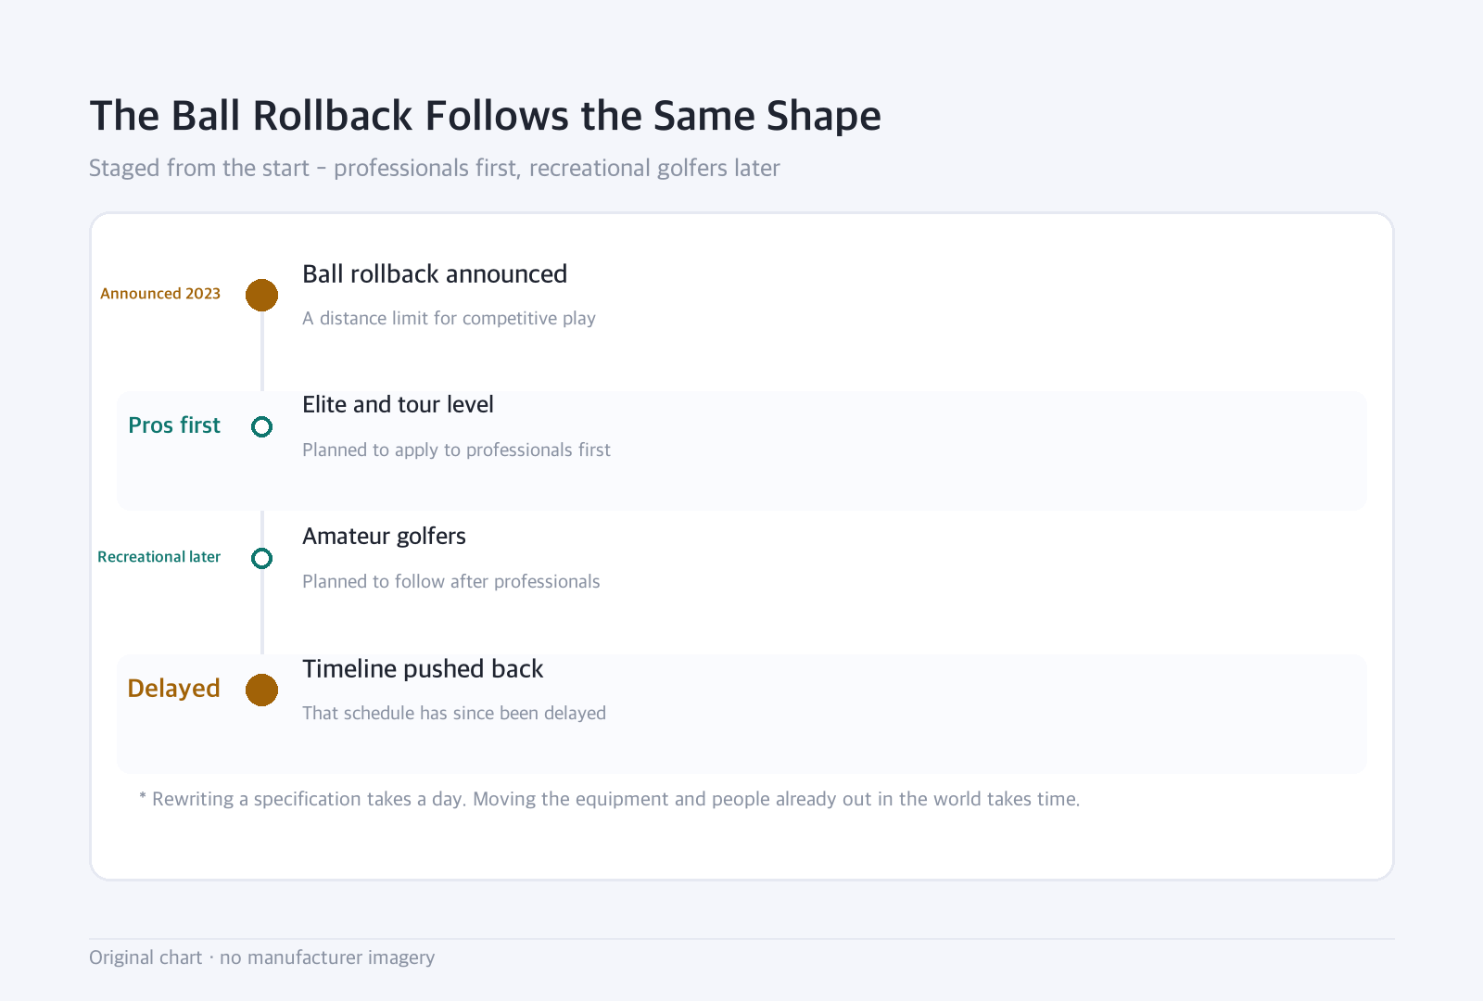Click 'Planned to apply to professionals first' text

456,450
